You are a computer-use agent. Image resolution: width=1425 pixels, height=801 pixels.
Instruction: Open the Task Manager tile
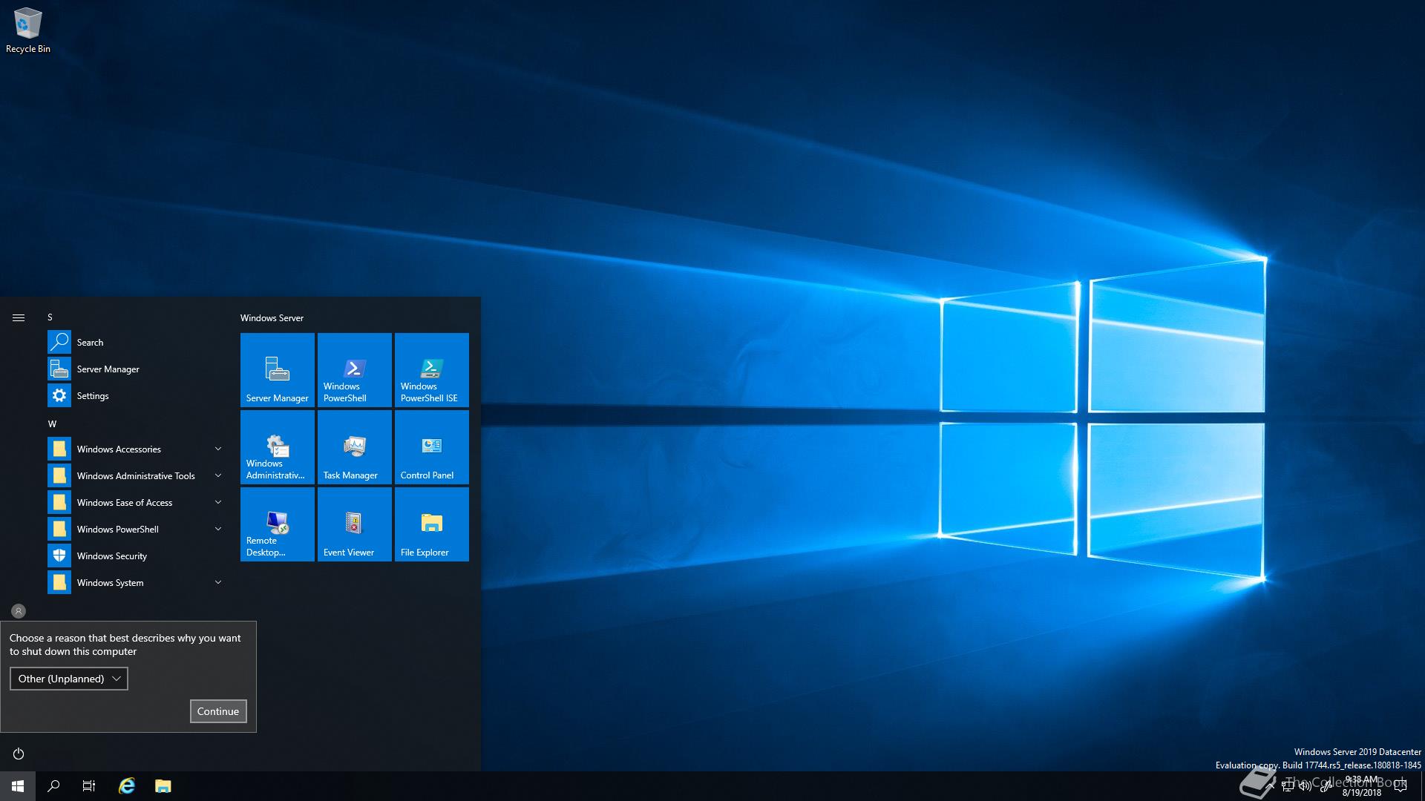click(354, 447)
